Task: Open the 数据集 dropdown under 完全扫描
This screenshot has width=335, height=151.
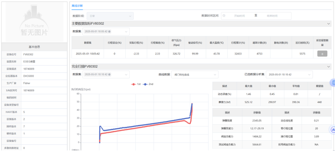Action: coord(106,74)
